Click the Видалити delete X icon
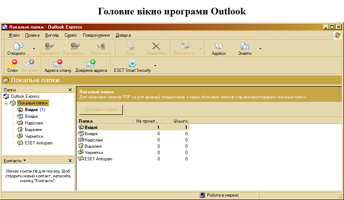The width and height of the screenshot is (344, 200). pyautogui.click(x=156, y=46)
